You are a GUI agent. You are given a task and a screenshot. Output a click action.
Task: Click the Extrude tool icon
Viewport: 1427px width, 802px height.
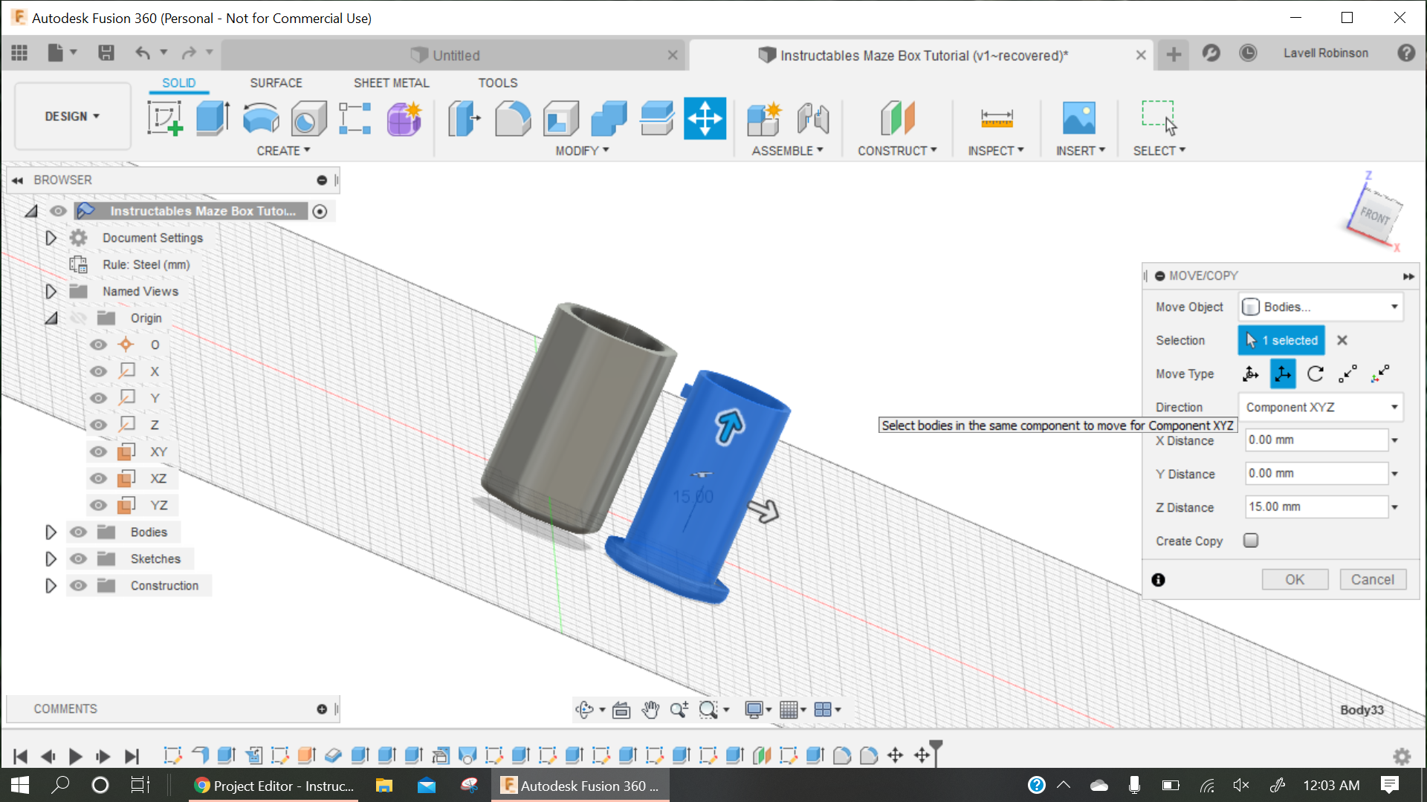(213, 119)
